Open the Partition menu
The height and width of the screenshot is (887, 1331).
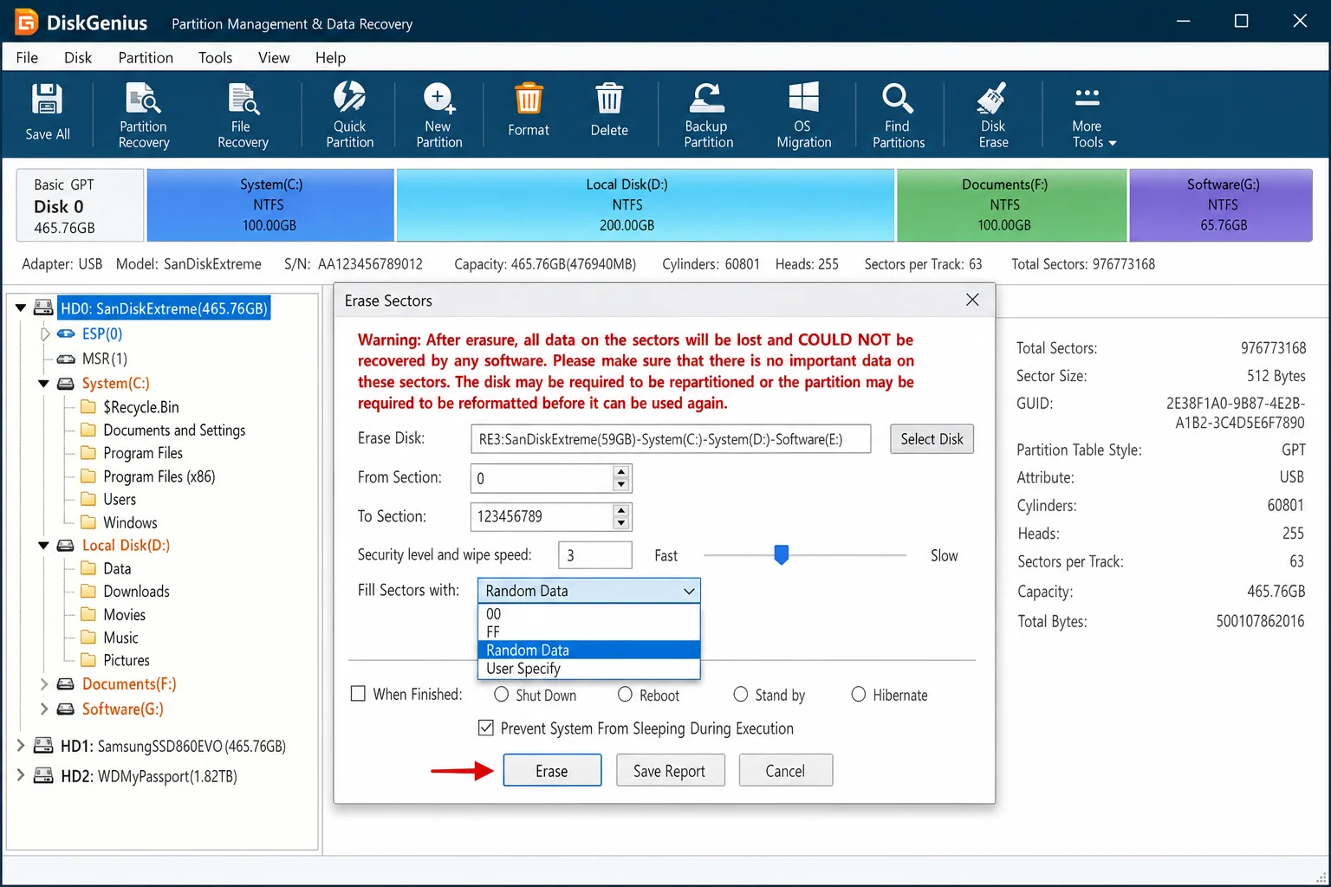point(146,57)
